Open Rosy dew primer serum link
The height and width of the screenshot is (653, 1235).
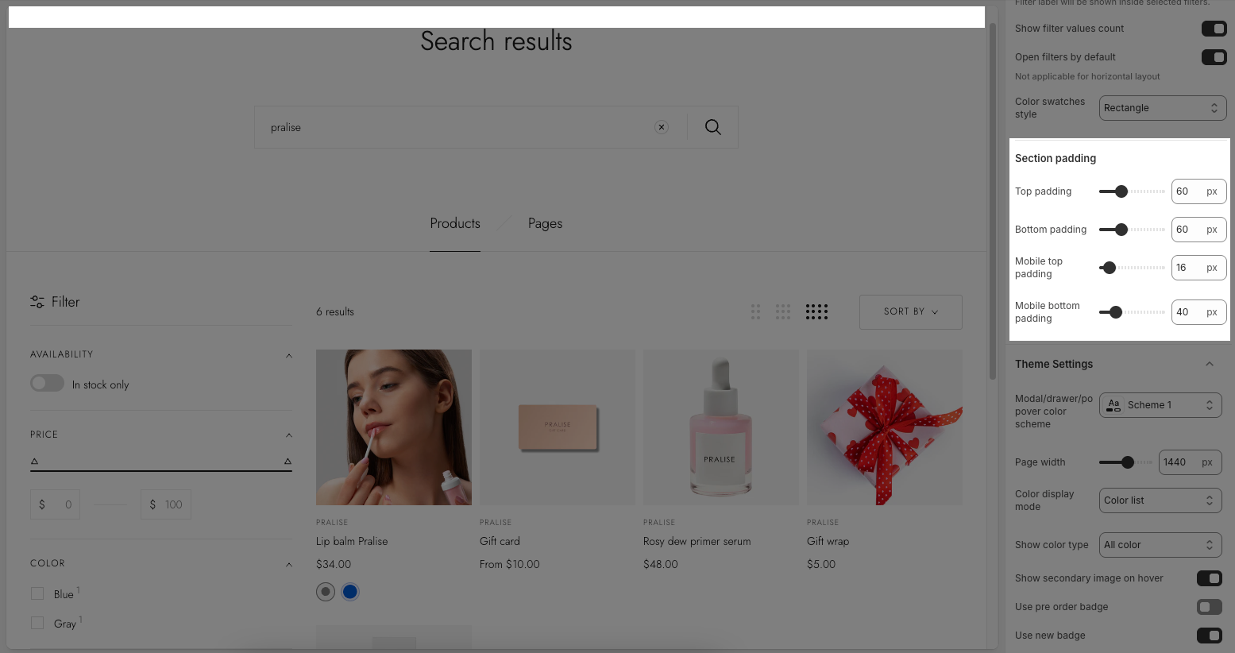pos(697,541)
